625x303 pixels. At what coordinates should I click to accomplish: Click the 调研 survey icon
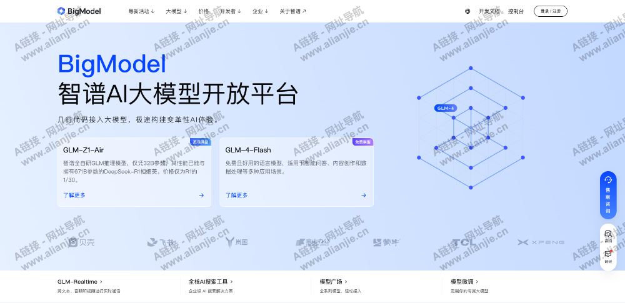pyautogui.click(x=607, y=256)
